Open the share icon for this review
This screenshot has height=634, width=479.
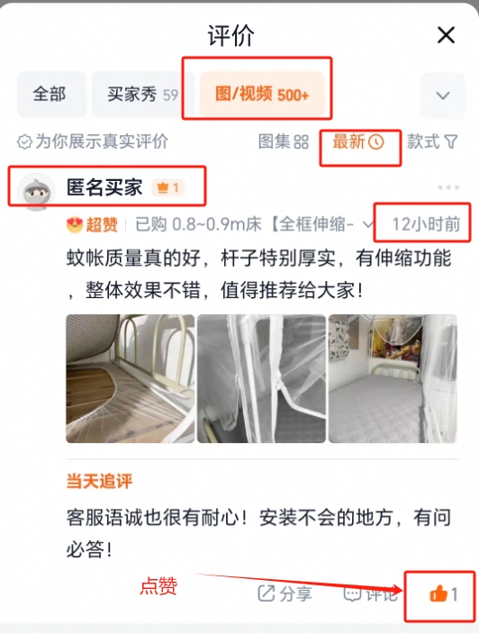[x=266, y=593]
